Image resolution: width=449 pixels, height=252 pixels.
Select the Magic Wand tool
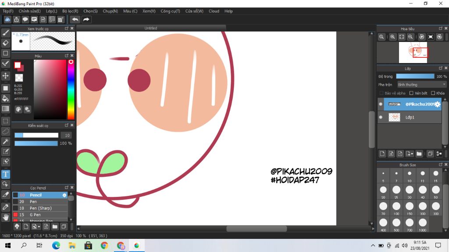click(5, 141)
